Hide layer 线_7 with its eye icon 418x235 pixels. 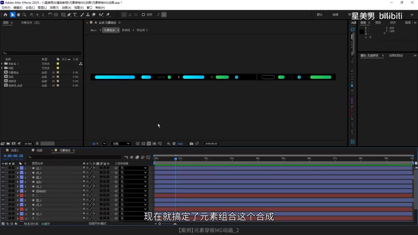click(x=3, y=168)
